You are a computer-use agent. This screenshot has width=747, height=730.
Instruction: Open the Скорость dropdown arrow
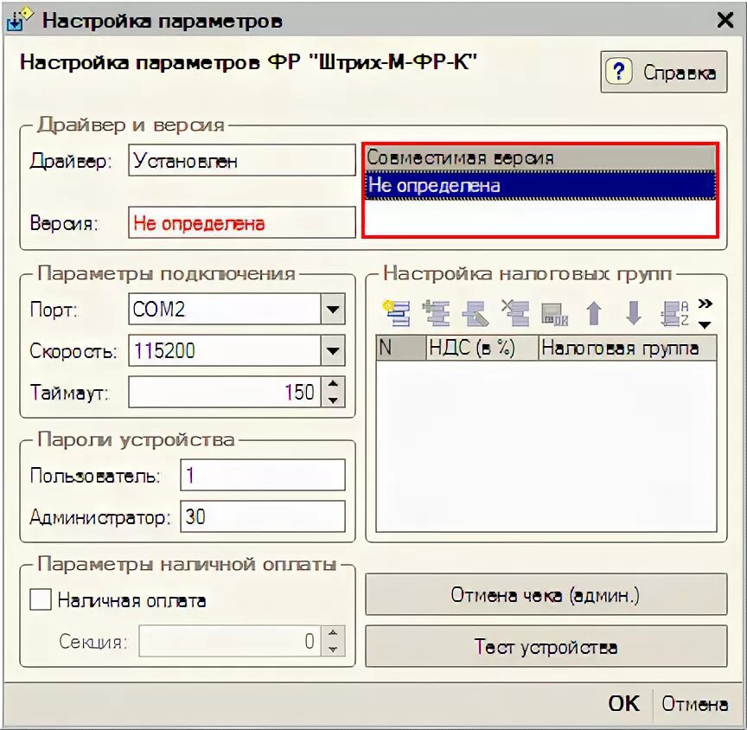tap(333, 350)
